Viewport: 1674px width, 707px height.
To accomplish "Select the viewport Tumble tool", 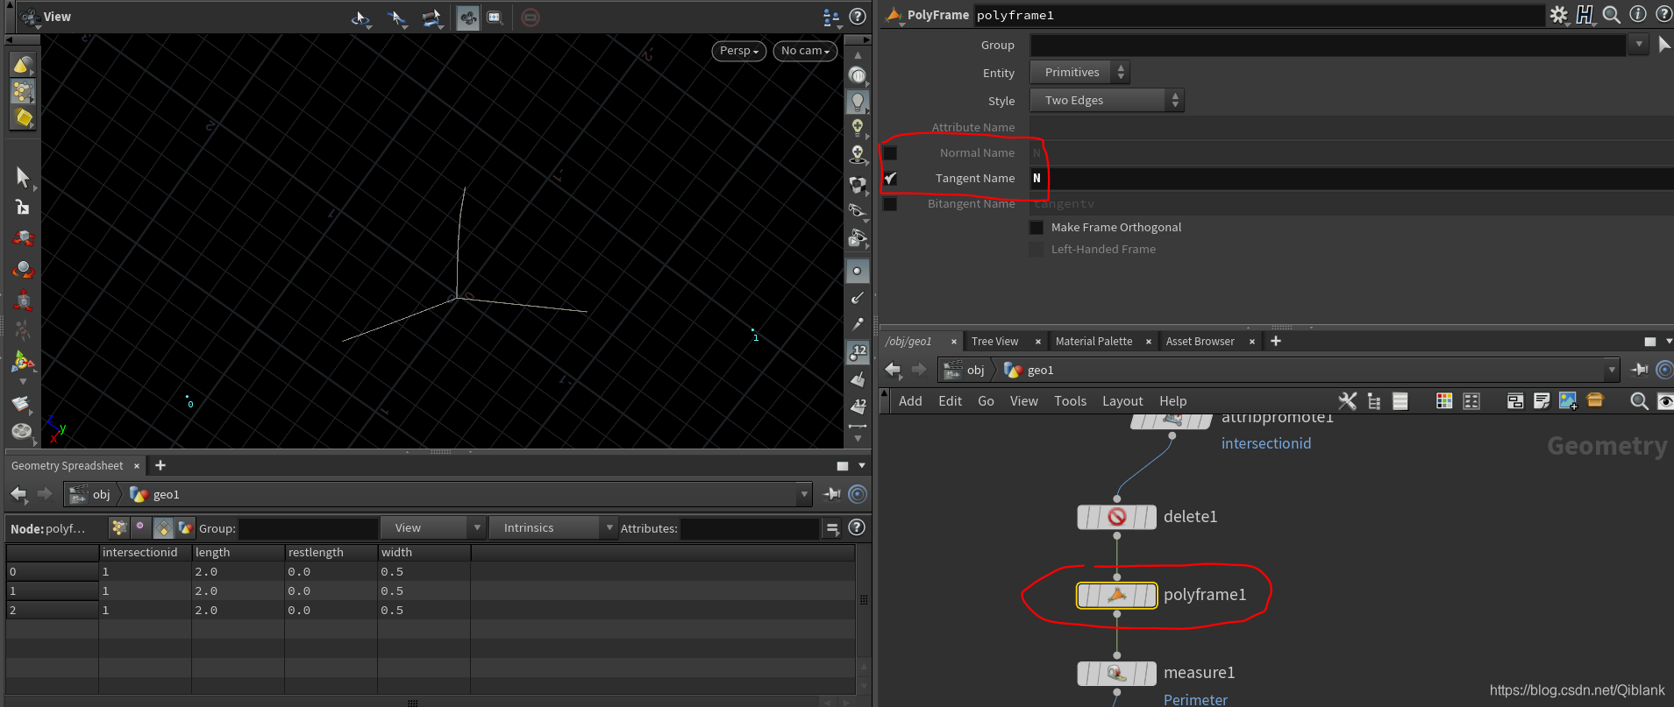I will point(360,18).
